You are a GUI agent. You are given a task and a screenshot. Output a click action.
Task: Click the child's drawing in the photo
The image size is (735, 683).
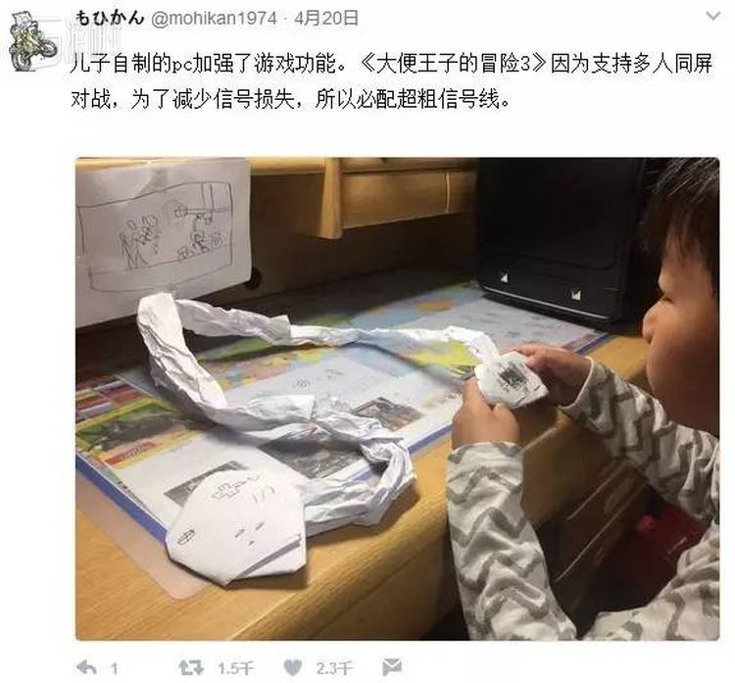tap(164, 241)
